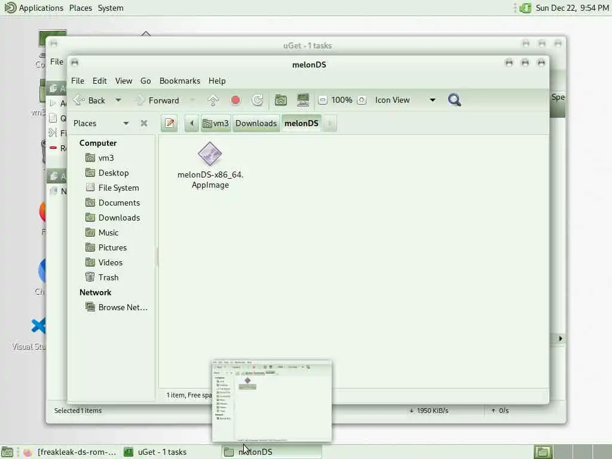This screenshot has width=612, height=459.
Task: Click the date and time clock
Action: [572, 8]
